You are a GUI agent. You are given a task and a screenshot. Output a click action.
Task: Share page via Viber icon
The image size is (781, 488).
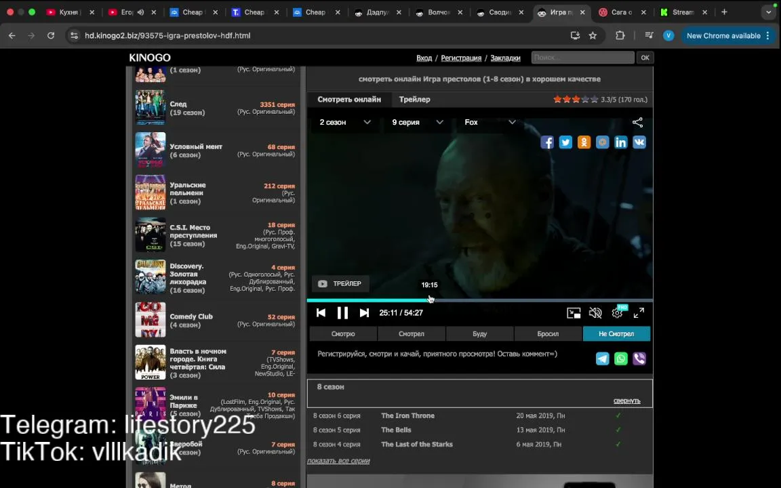point(639,359)
